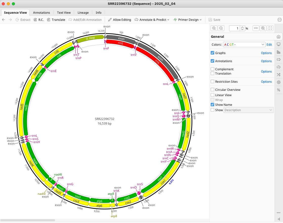Click the zoom percentage input field
This screenshot has height=223, width=283.
(x=234, y=28)
